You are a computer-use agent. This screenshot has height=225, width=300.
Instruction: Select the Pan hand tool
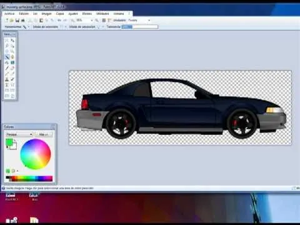point(12,57)
